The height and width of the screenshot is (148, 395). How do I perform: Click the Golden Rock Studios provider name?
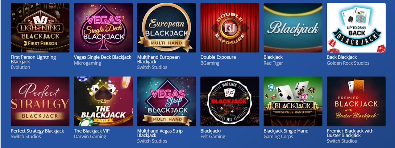(348, 63)
